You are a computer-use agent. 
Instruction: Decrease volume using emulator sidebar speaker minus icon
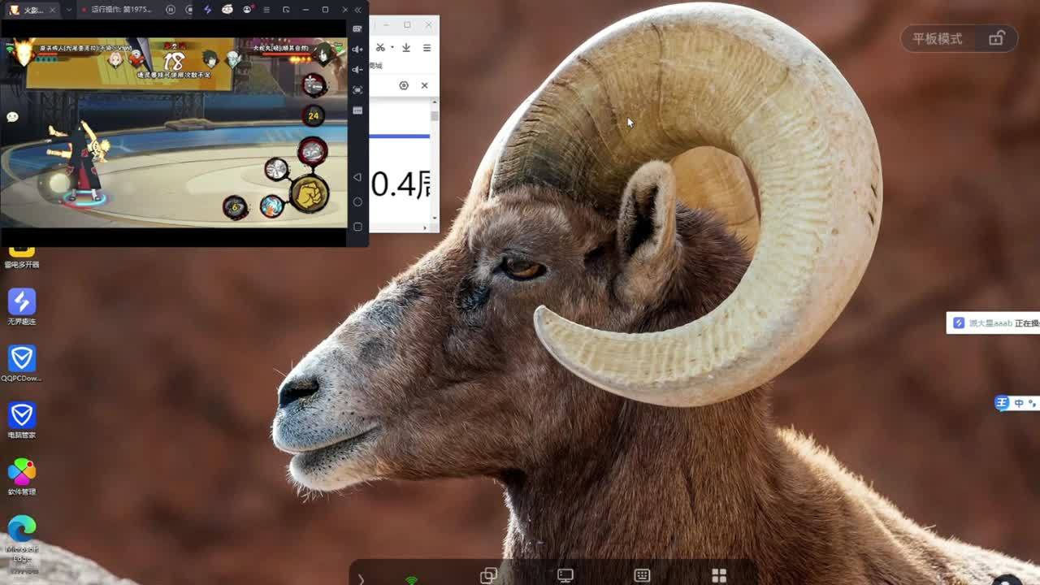click(357, 70)
